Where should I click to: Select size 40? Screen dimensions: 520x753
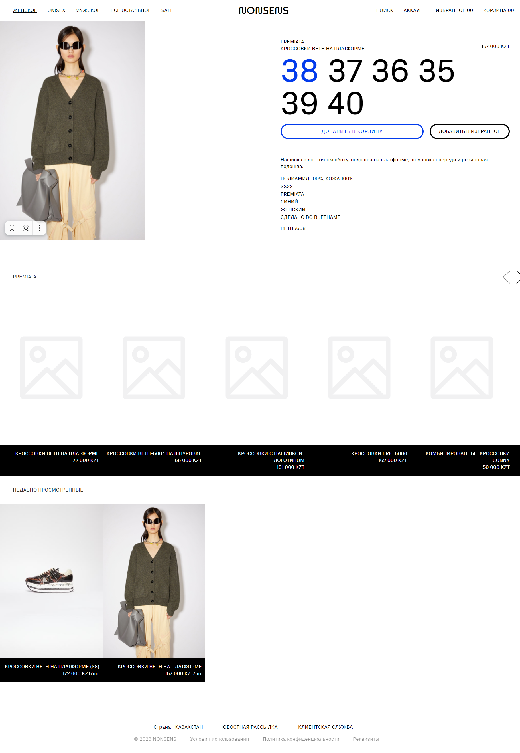[x=346, y=103]
